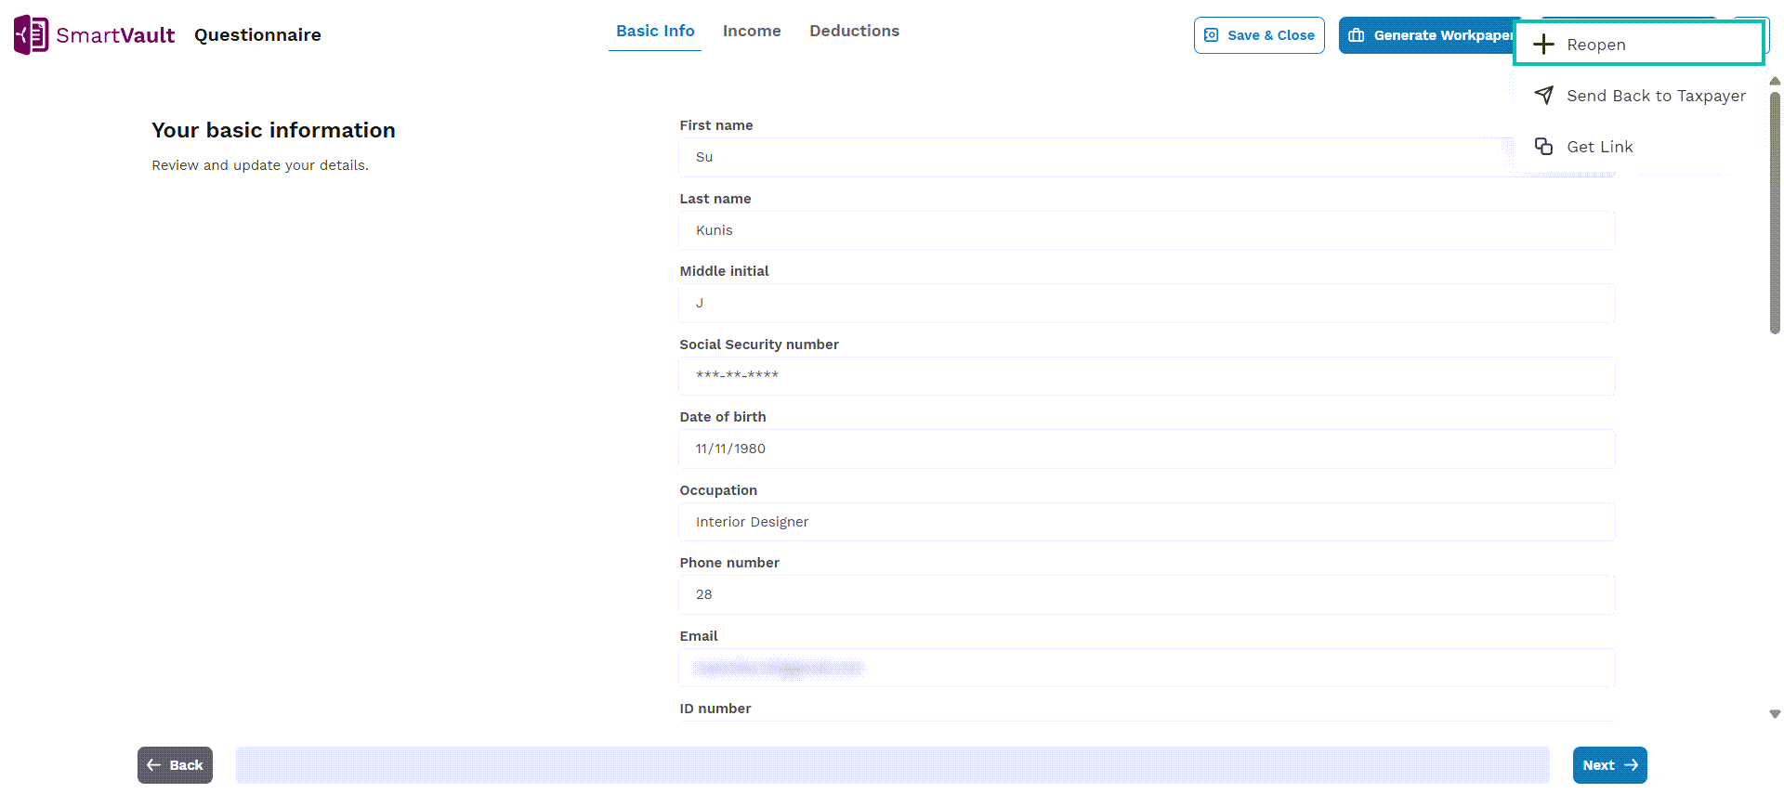Image resolution: width=1784 pixels, height=807 pixels.
Task: Click into the First name field
Action: pyautogui.click(x=1096, y=157)
